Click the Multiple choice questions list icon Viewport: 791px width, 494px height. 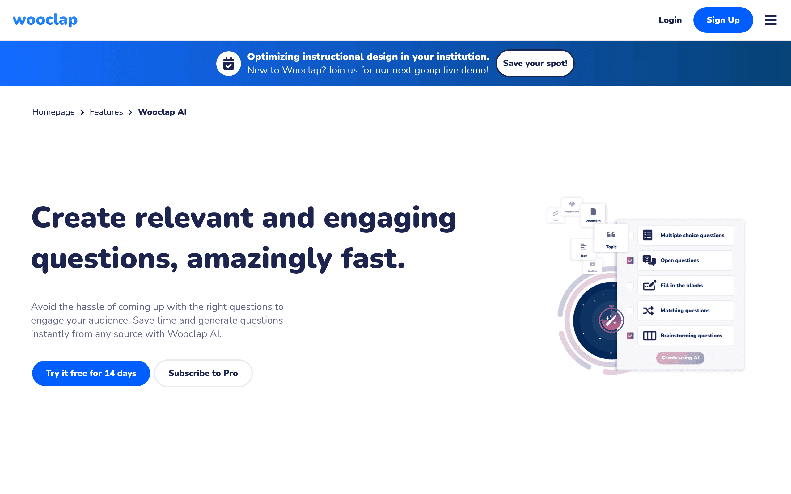[648, 235]
